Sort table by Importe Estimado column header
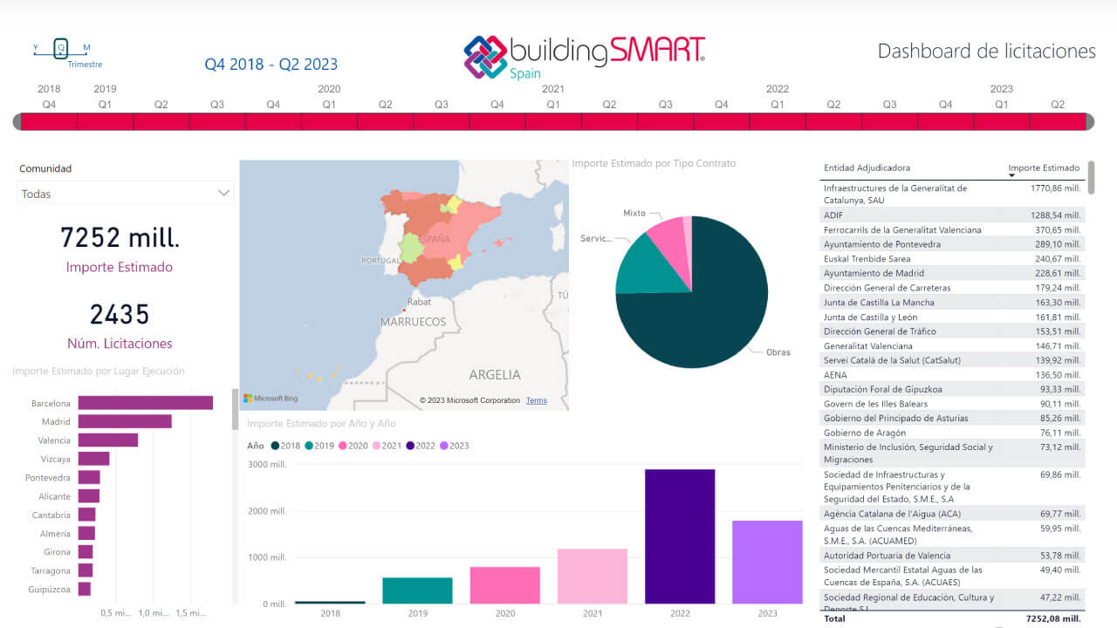1117x628 pixels. (x=1044, y=167)
